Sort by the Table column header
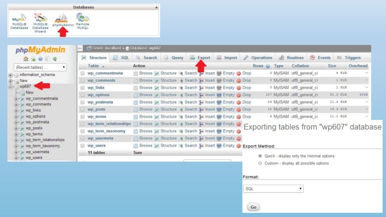This screenshot has height=217, width=386. [x=93, y=66]
